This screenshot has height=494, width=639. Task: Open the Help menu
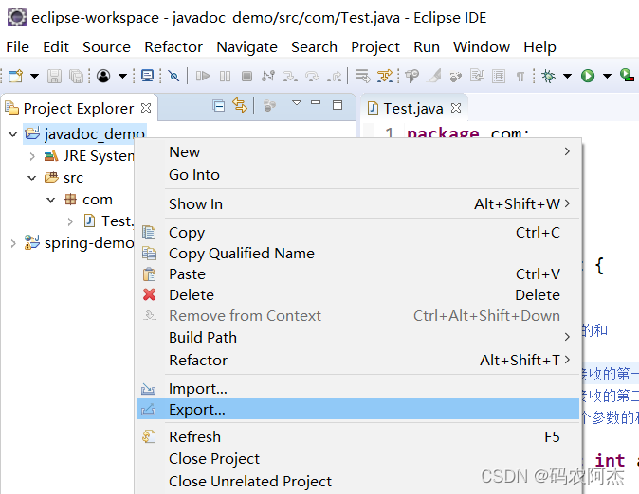pyautogui.click(x=539, y=46)
